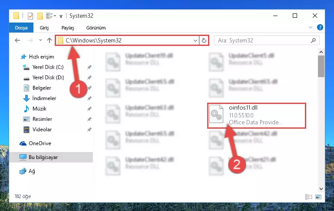This screenshot has width=334, height=211.
Task: Go up one folder level
Action: [50, 40]
